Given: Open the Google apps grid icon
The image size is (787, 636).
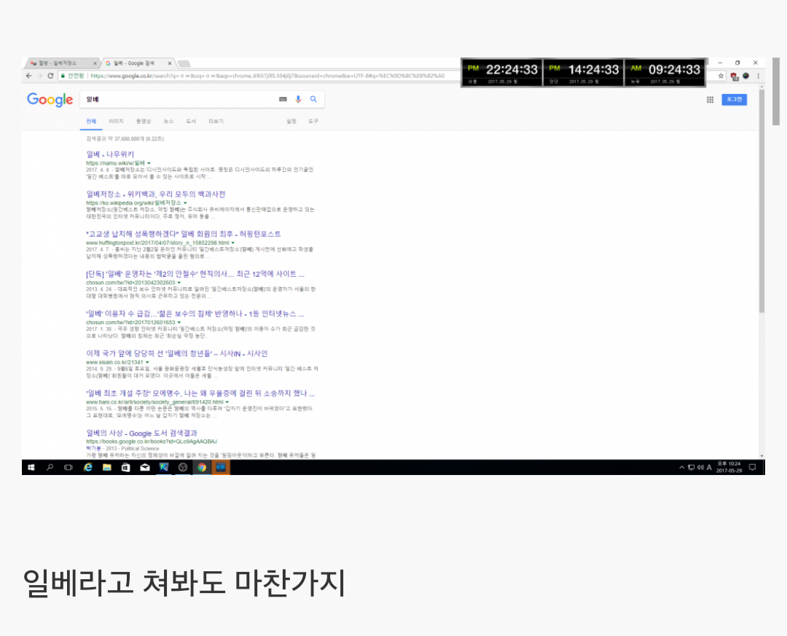Looking at the screenshot, I should (710, 100).
